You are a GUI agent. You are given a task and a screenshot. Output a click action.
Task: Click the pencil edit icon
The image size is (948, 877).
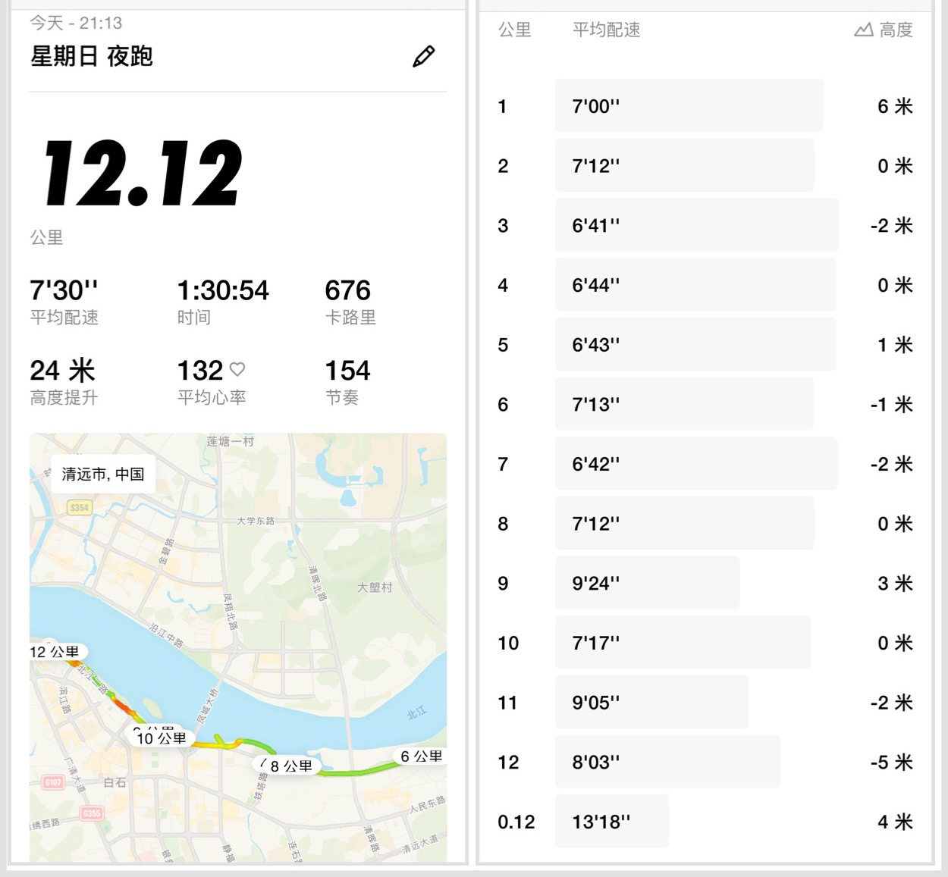coord(423,56)
